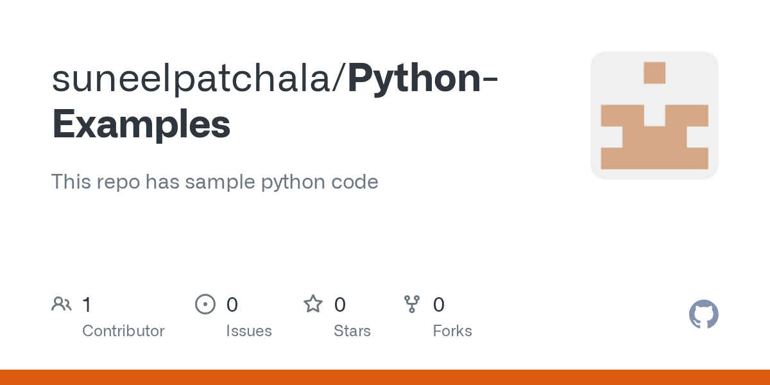The image size is (770, 385).
Task: Click the zero count above Issues
Action: coord(232,305)
